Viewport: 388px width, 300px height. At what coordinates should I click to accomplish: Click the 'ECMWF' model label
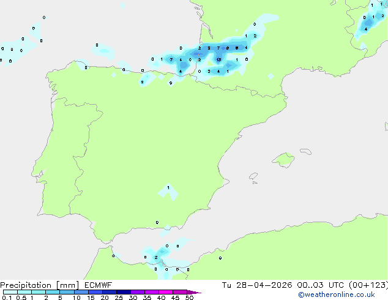click(x=99, y=285)
